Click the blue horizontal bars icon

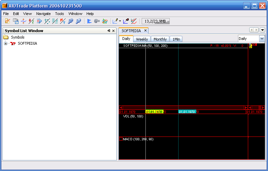coord(89,21)
